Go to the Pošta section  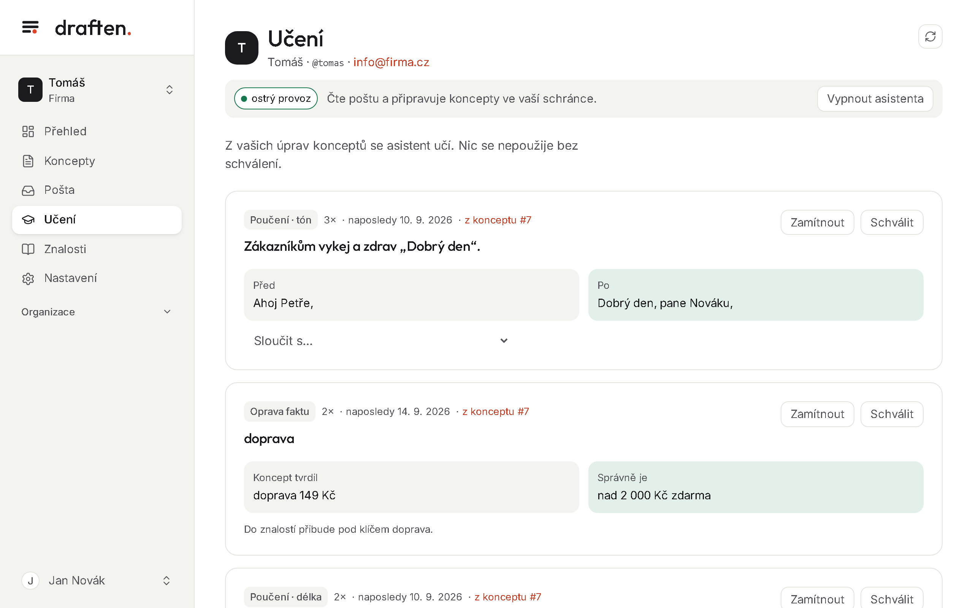(x=97, y=190)
